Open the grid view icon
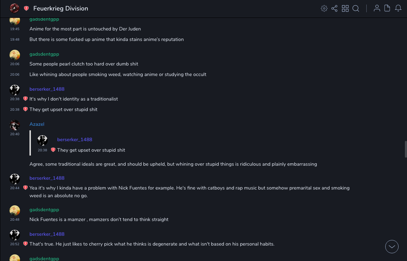 345,8
